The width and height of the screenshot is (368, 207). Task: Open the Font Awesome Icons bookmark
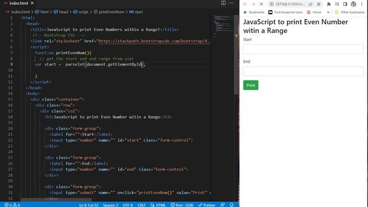(285, 12)
